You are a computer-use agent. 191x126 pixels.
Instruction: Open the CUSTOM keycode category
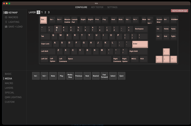(x=10, y=102)
